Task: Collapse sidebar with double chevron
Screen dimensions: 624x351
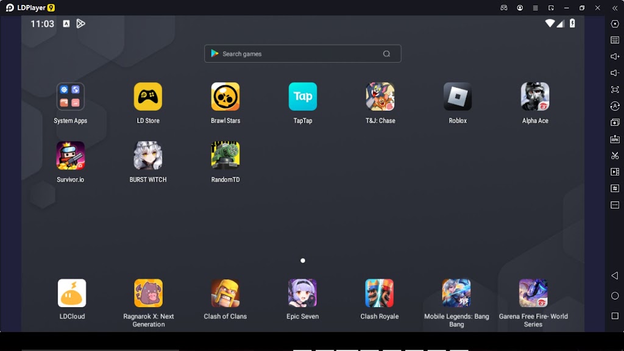Action: [x=615, y=8]
